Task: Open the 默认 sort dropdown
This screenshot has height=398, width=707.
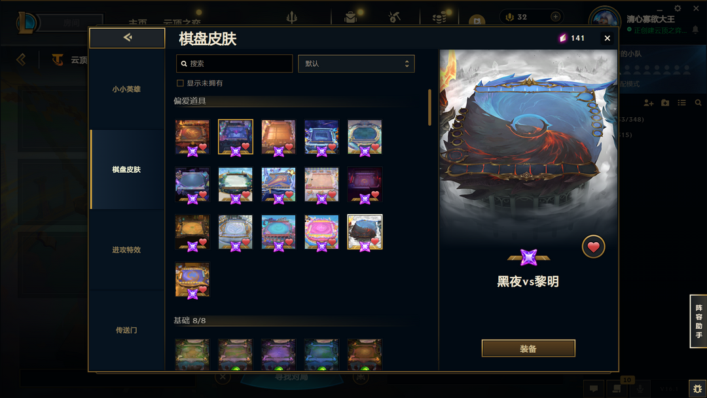Action: 356,63
